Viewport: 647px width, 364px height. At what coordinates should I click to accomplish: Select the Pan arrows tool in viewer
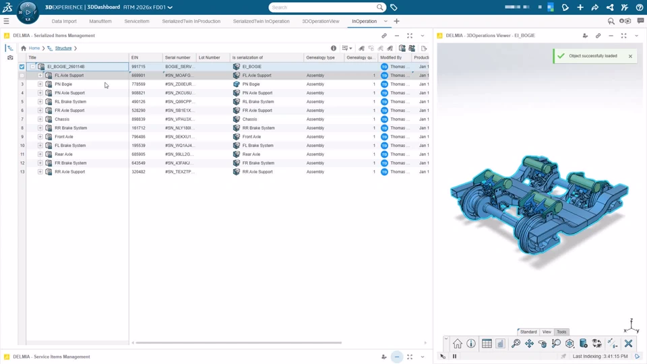point(529,344)
